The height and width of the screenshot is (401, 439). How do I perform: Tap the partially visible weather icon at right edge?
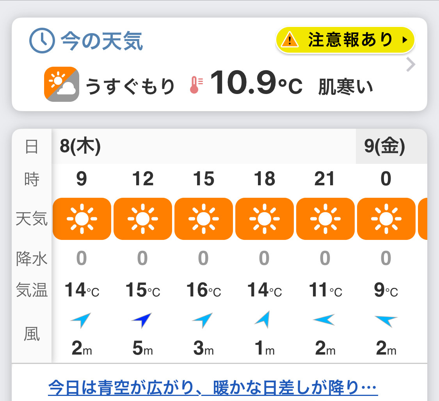pos(423,219)
